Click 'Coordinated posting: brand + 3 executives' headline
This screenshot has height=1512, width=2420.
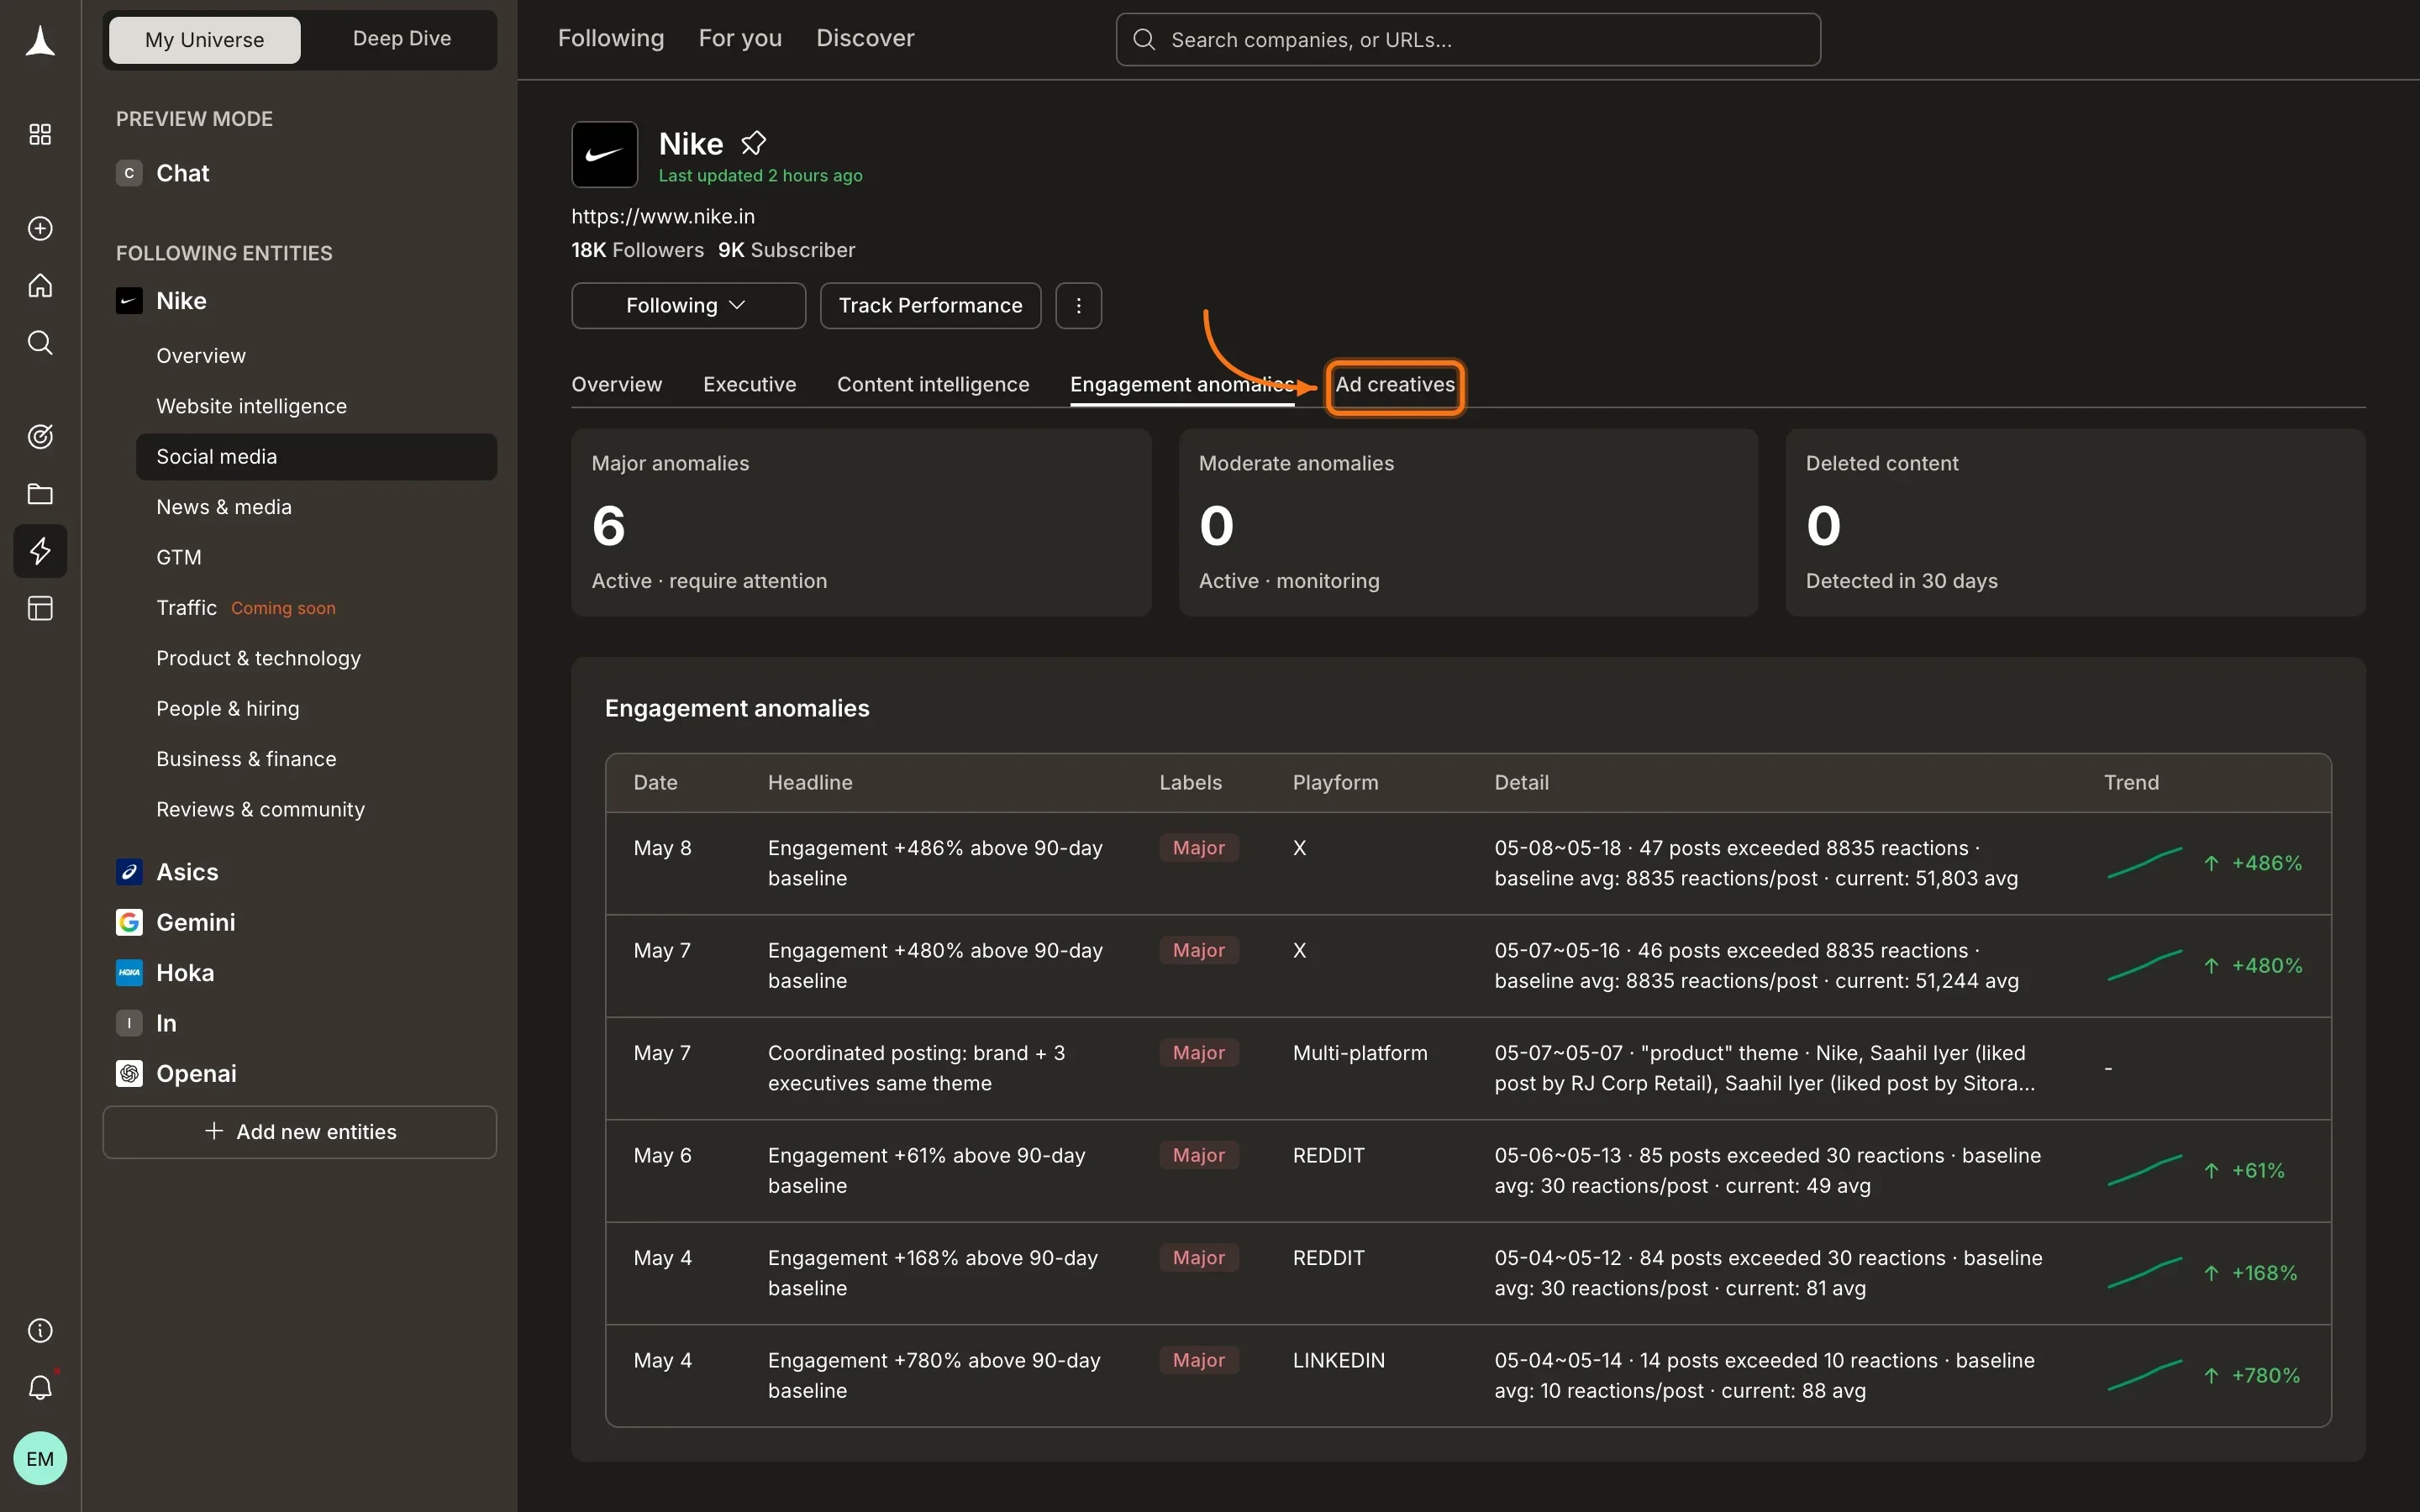click(x=916, y=1068)
